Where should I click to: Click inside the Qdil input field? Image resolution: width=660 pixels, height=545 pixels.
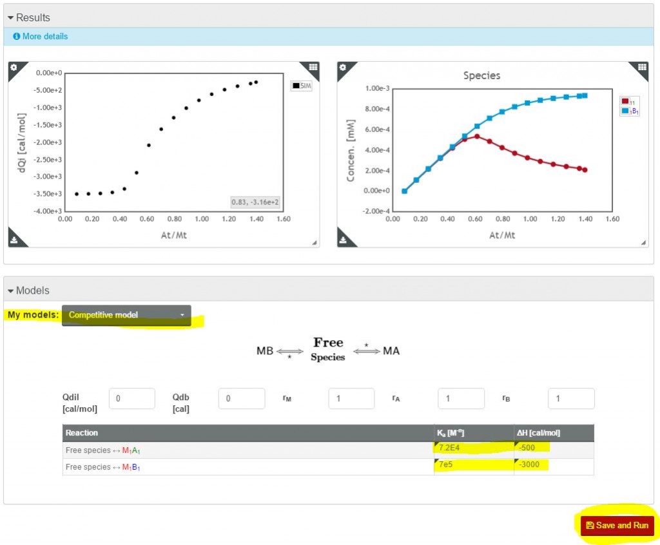131,398
